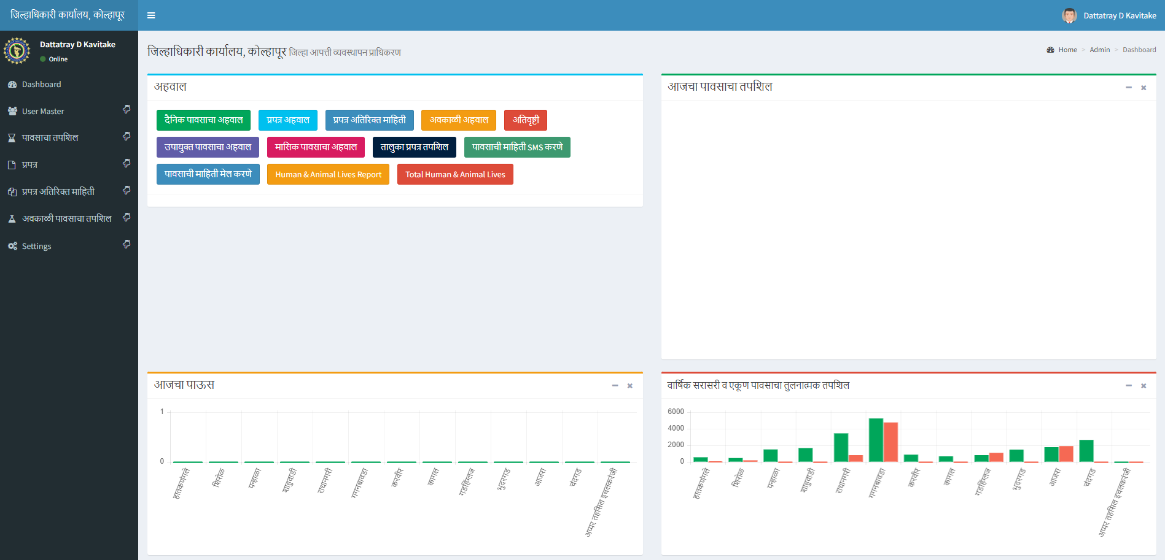Collapse the आजचा पाऊस chart panel
1165x560 pixels.
(615, 386)
